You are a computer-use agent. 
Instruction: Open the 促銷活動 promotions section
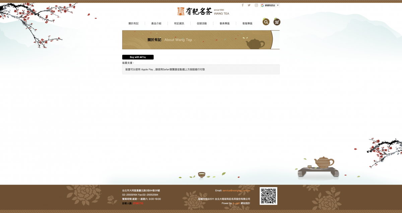pos(202,23)
